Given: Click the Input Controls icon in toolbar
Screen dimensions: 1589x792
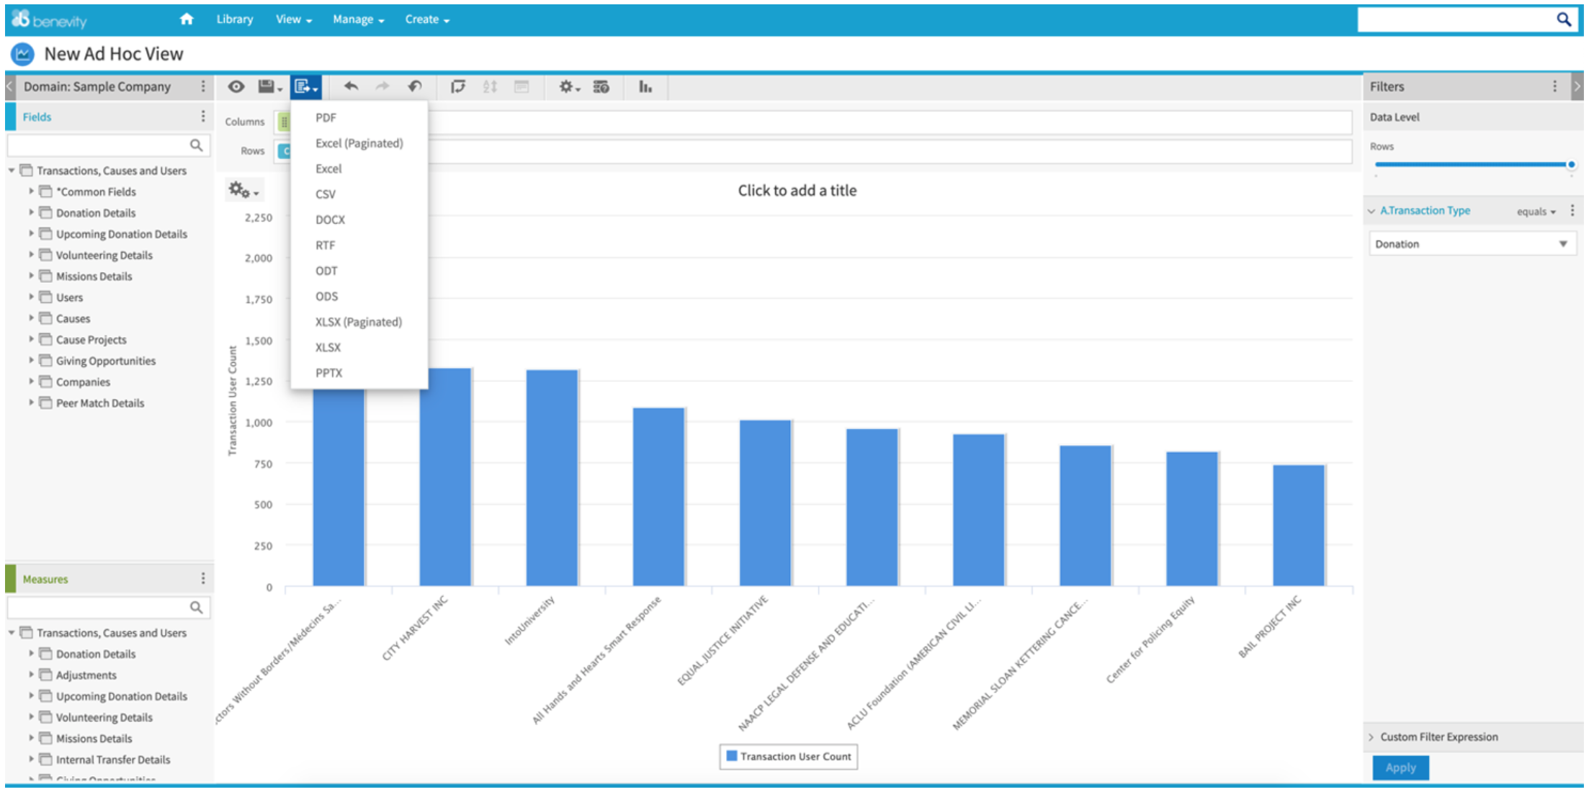Looking at the screenshot, I should point(522,86).
